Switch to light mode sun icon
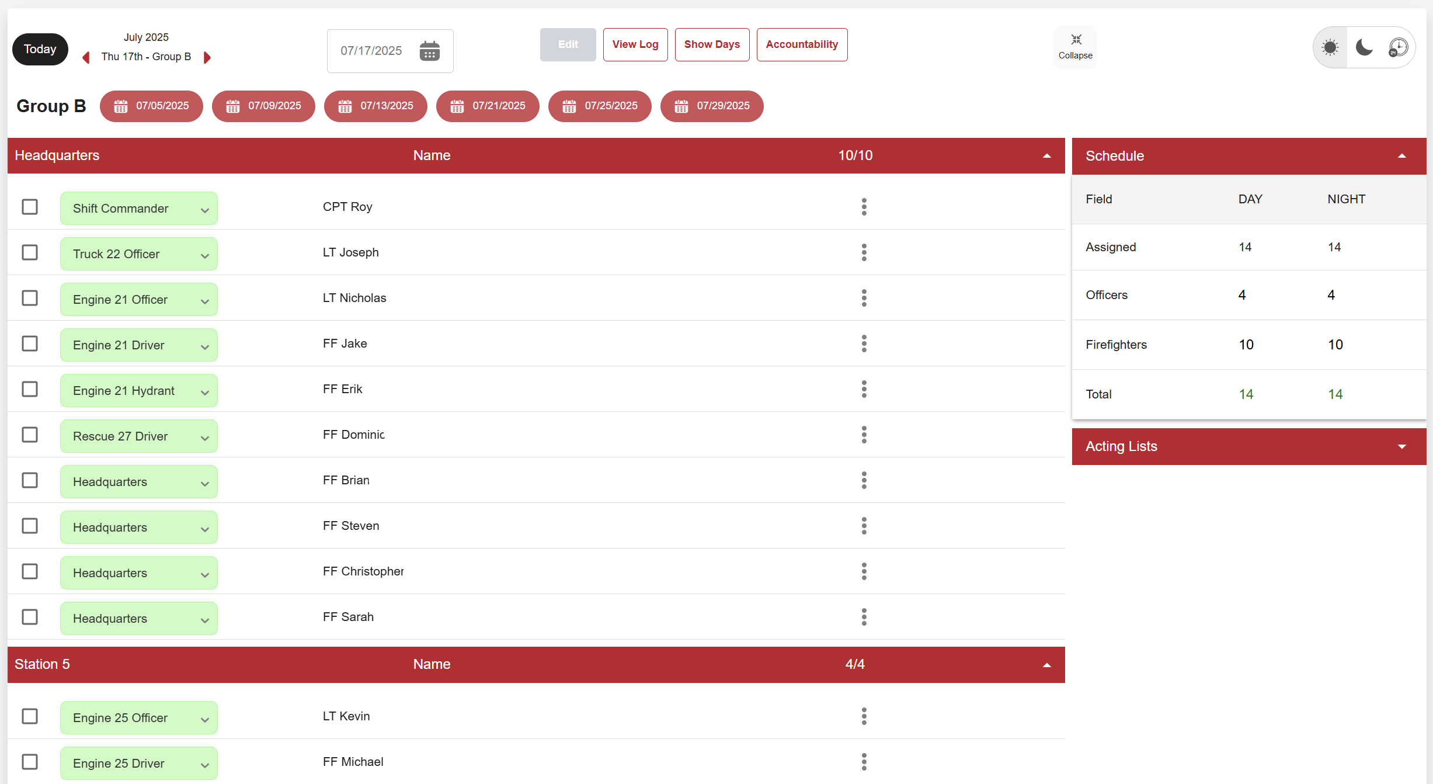Viewport: 1433px width, 784px height. 1330,47
